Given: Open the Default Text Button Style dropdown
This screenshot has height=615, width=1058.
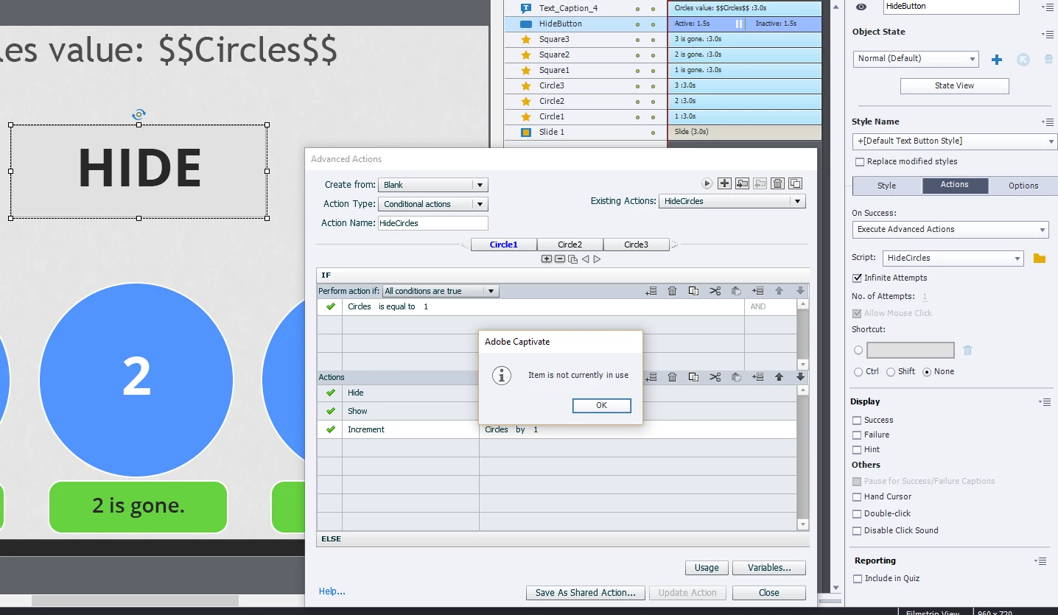Looking at the screenshot, I should click(955, 141).
